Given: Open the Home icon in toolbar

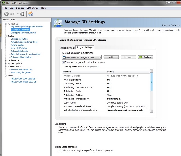Looking at the screenshot, I should (31, 14).
